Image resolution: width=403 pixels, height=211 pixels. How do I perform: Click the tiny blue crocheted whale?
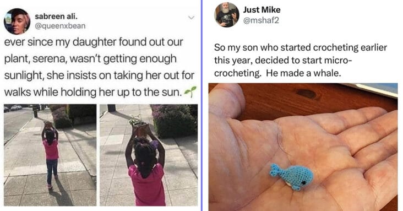point(291,176)
